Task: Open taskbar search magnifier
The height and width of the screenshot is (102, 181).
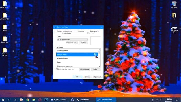Action: point(9,99)
